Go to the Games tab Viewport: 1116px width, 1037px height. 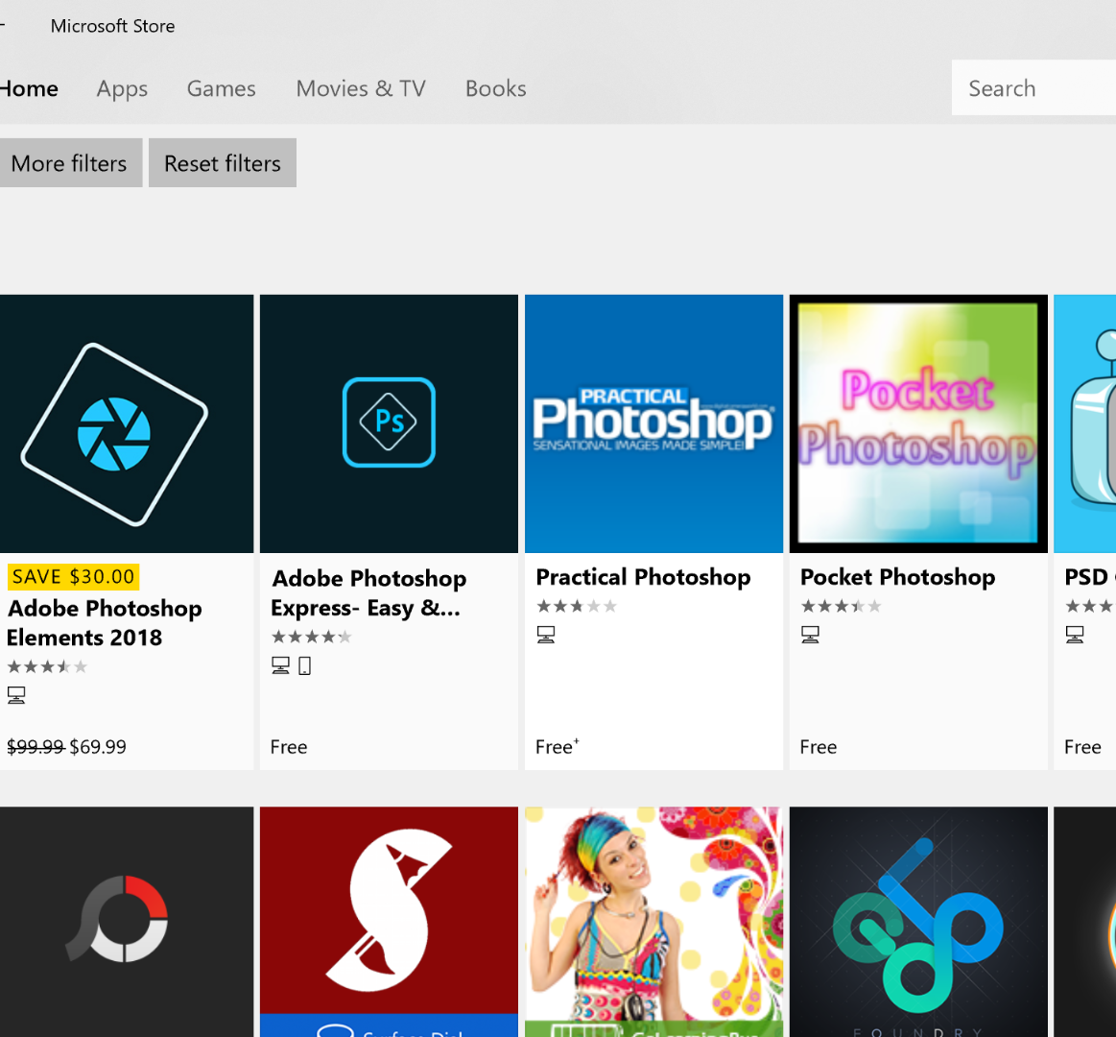tap(222, 88)
